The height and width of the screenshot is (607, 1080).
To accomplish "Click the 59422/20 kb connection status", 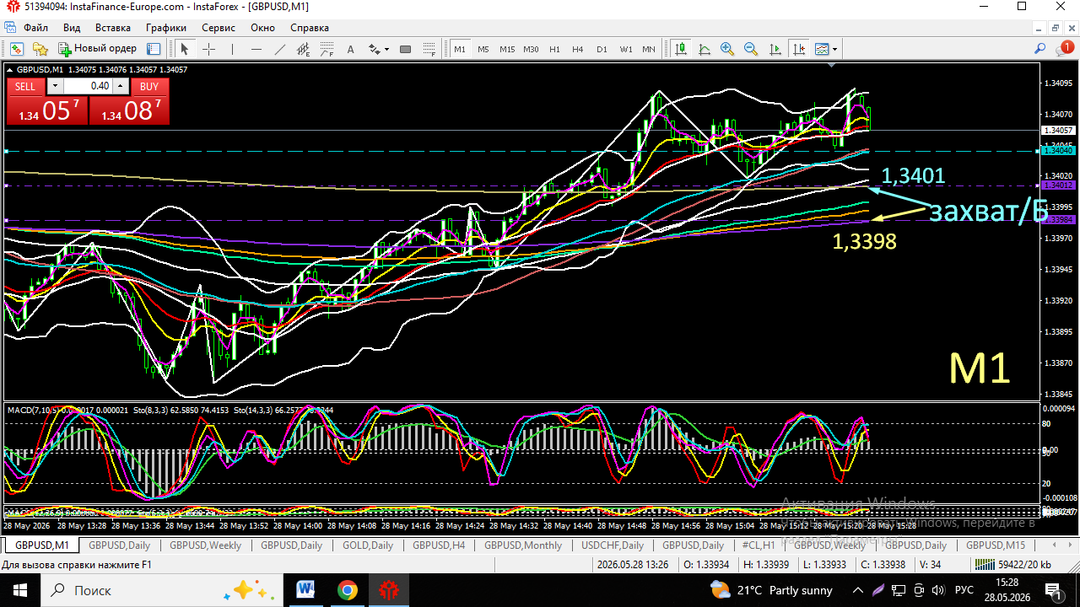I will 1012,566.
